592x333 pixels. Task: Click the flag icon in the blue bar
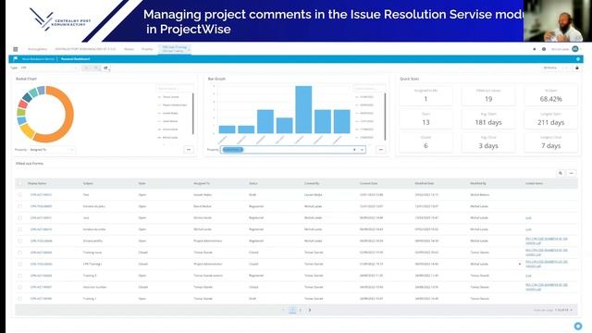[15, 59]
